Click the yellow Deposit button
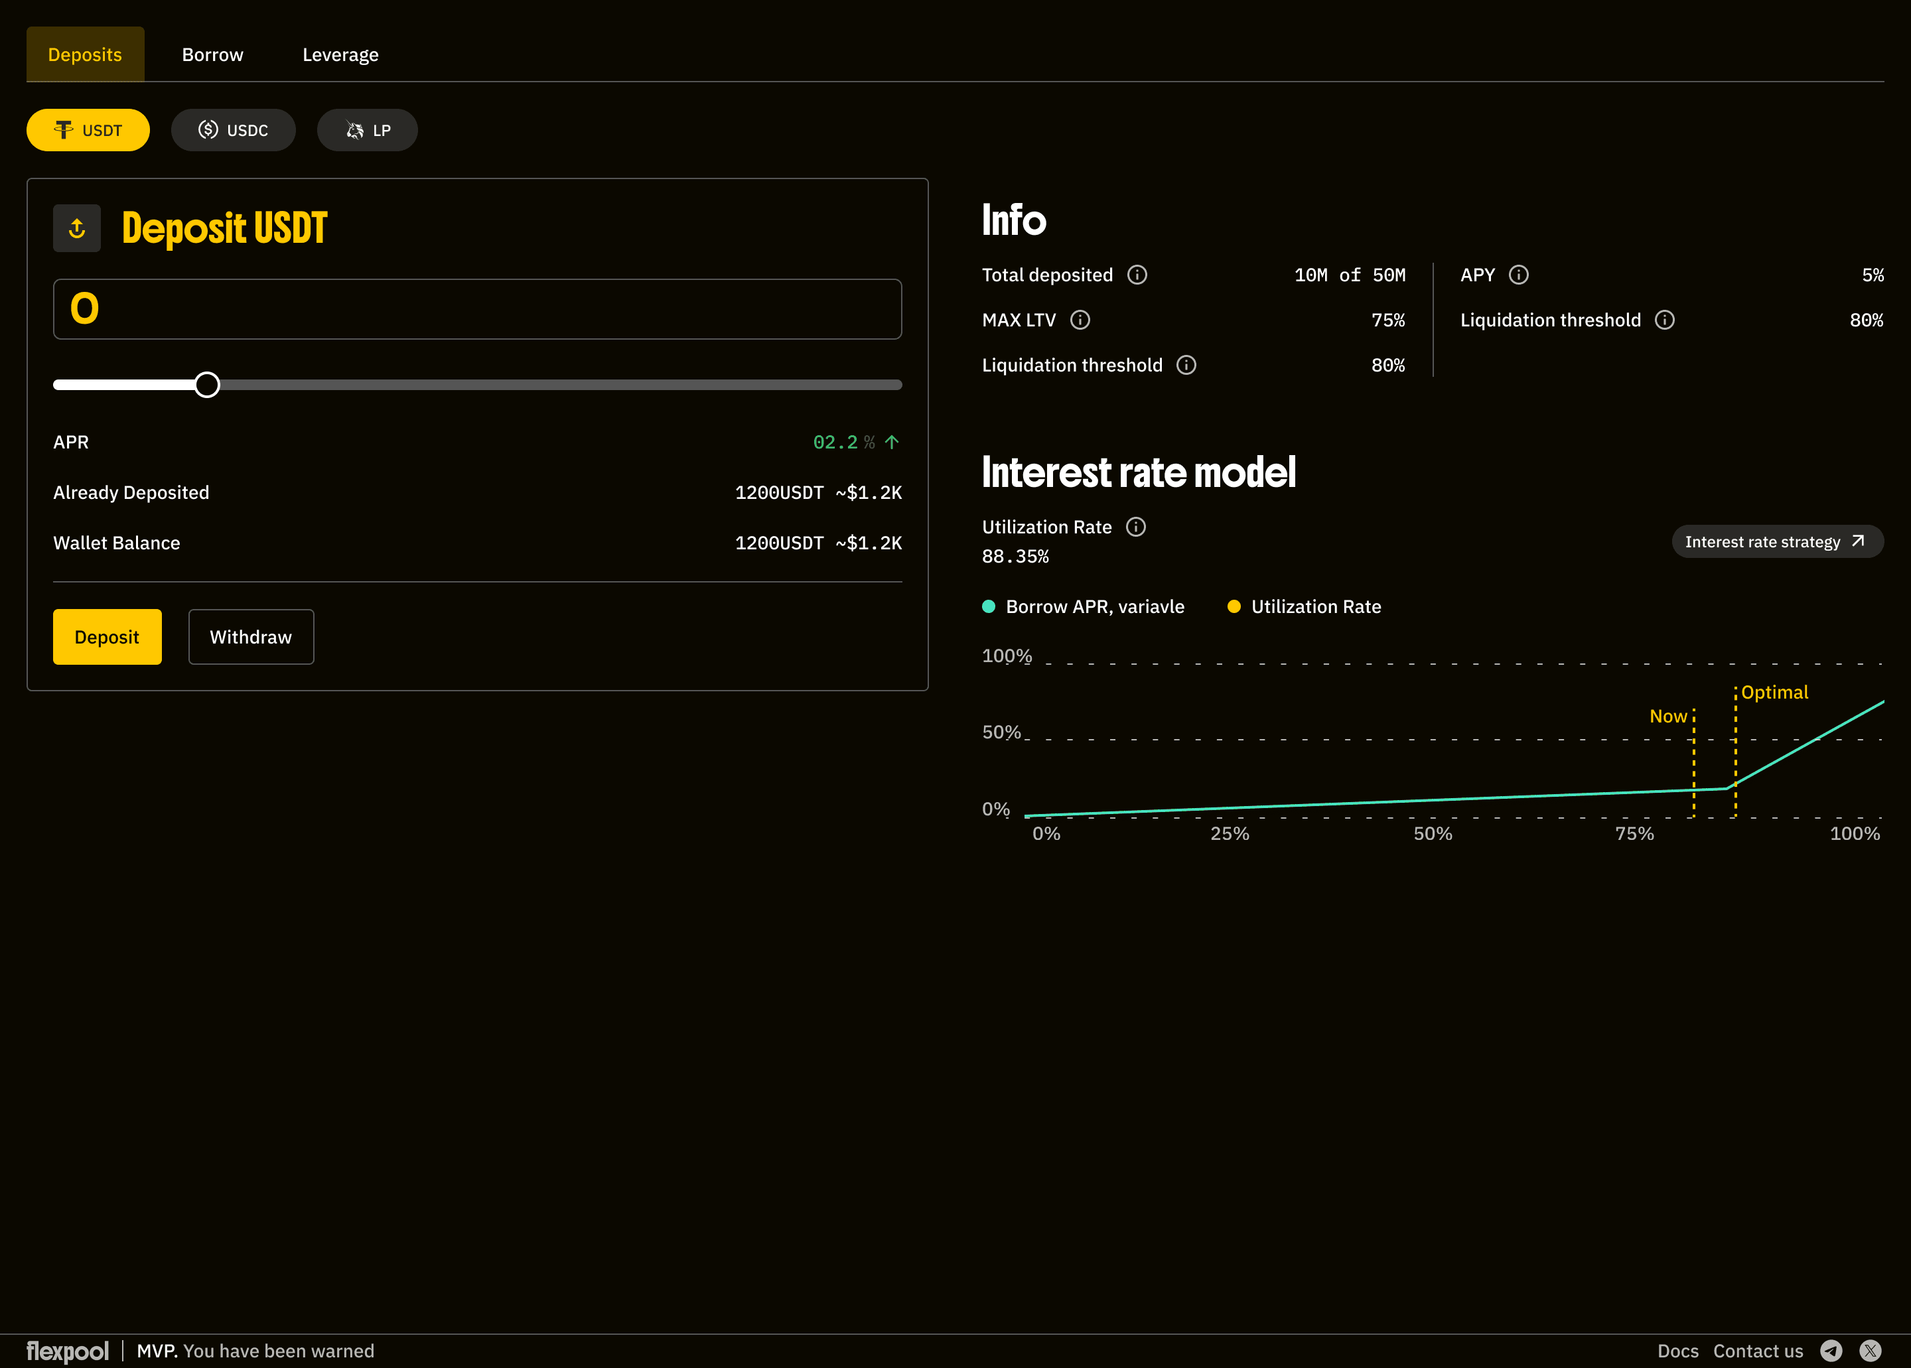 pyautogui.click(x=107, y=637)
